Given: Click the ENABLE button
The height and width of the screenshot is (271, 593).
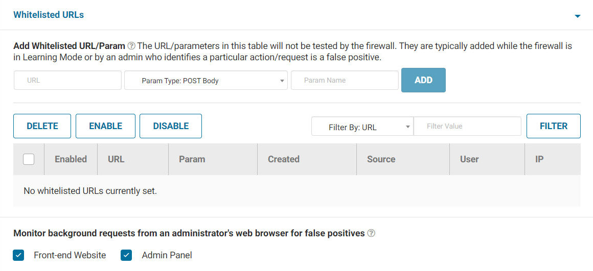Looking at the screenshot, I should [x=105, y=126].
